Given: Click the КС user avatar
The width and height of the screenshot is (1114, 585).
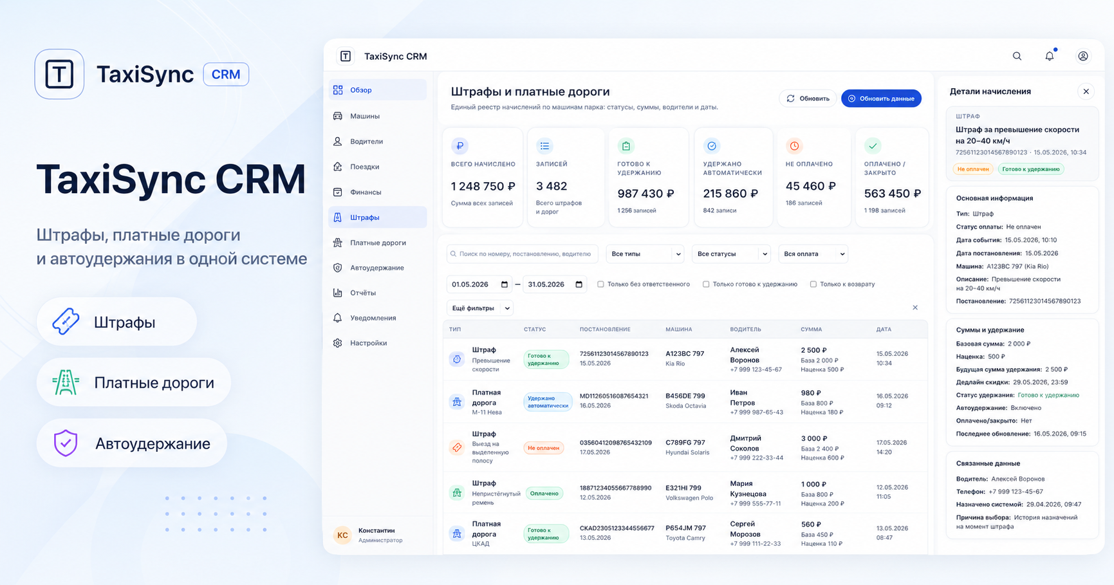Looking at the screenshot, I should 342,535.
